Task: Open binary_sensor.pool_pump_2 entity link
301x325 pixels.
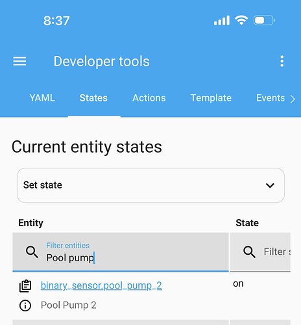Action: [x=101, y=285]
